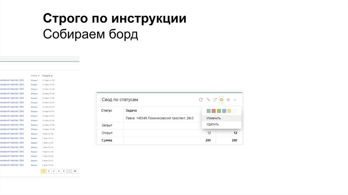Click the non-bold 12 in the Открыт row
Screen dimensions: 348x195
209,133
